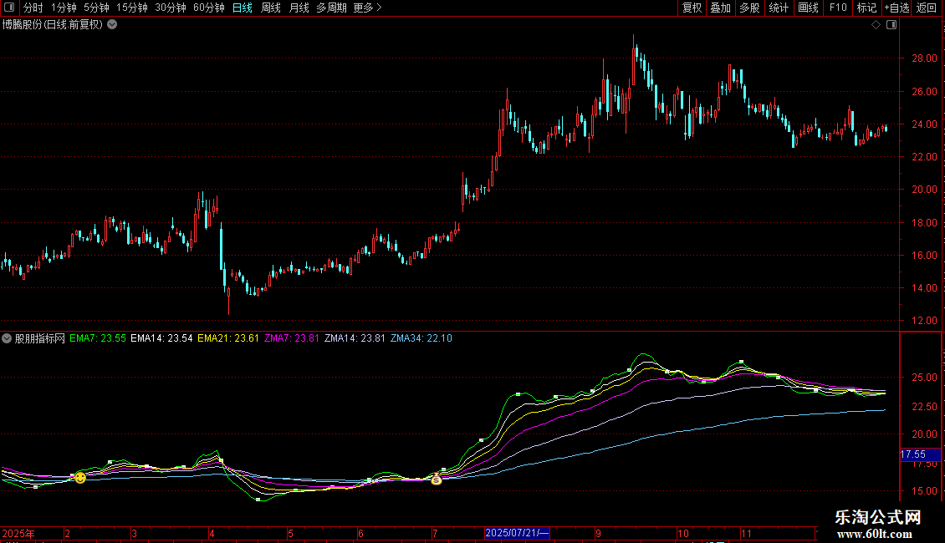Expand the 更多 periods menu
Image resolution: width=945 pixels, height=543 pixels.
[368, 8]
